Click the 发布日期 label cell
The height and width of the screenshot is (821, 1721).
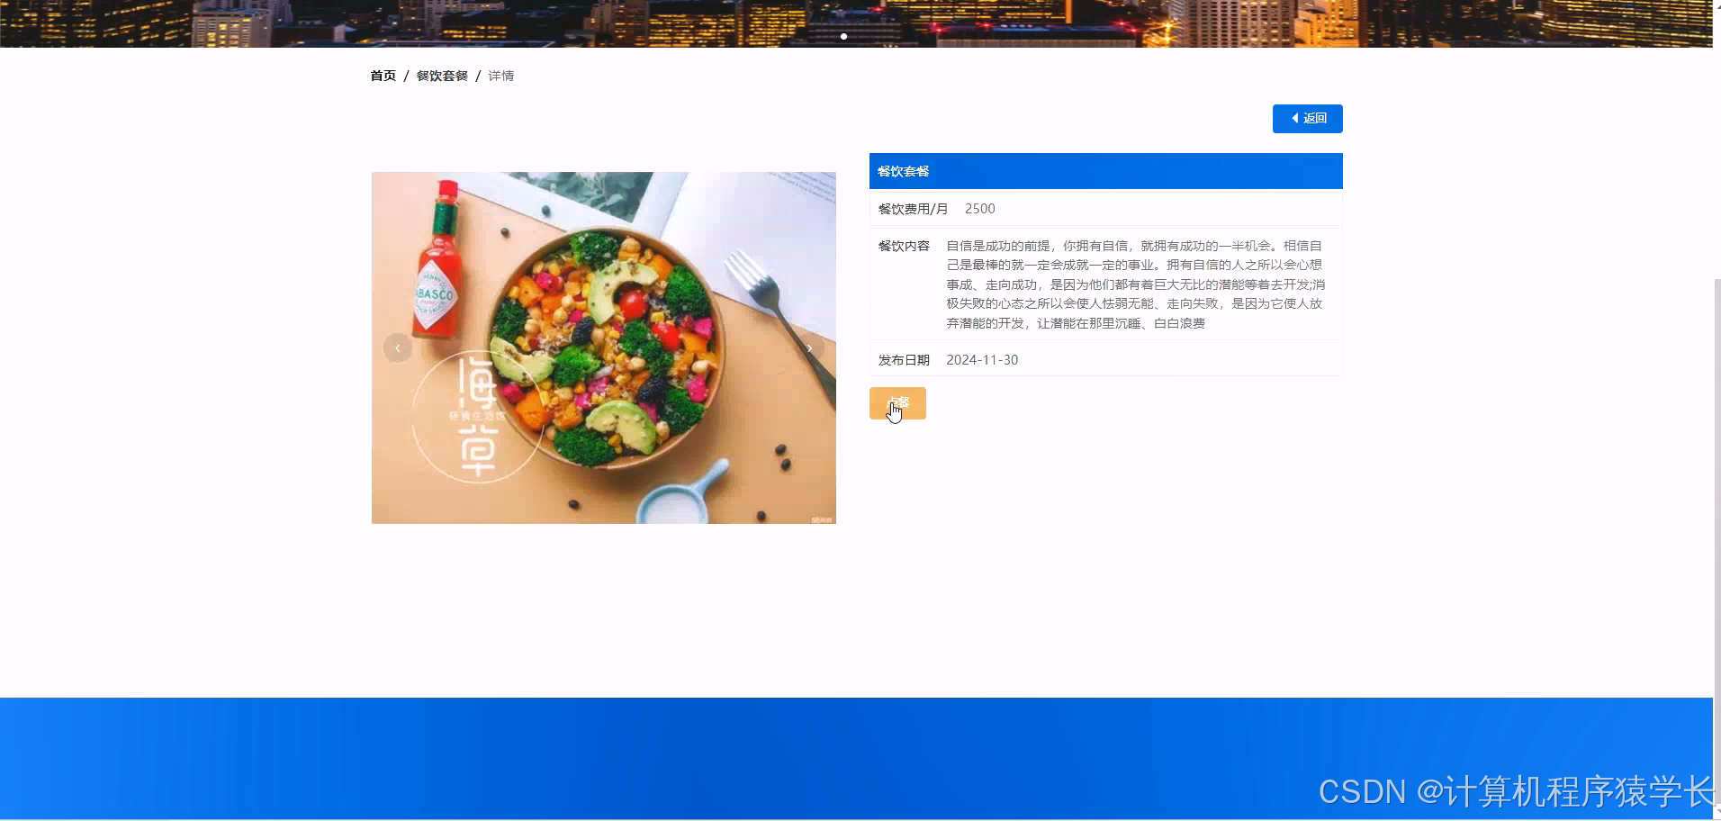904,359
